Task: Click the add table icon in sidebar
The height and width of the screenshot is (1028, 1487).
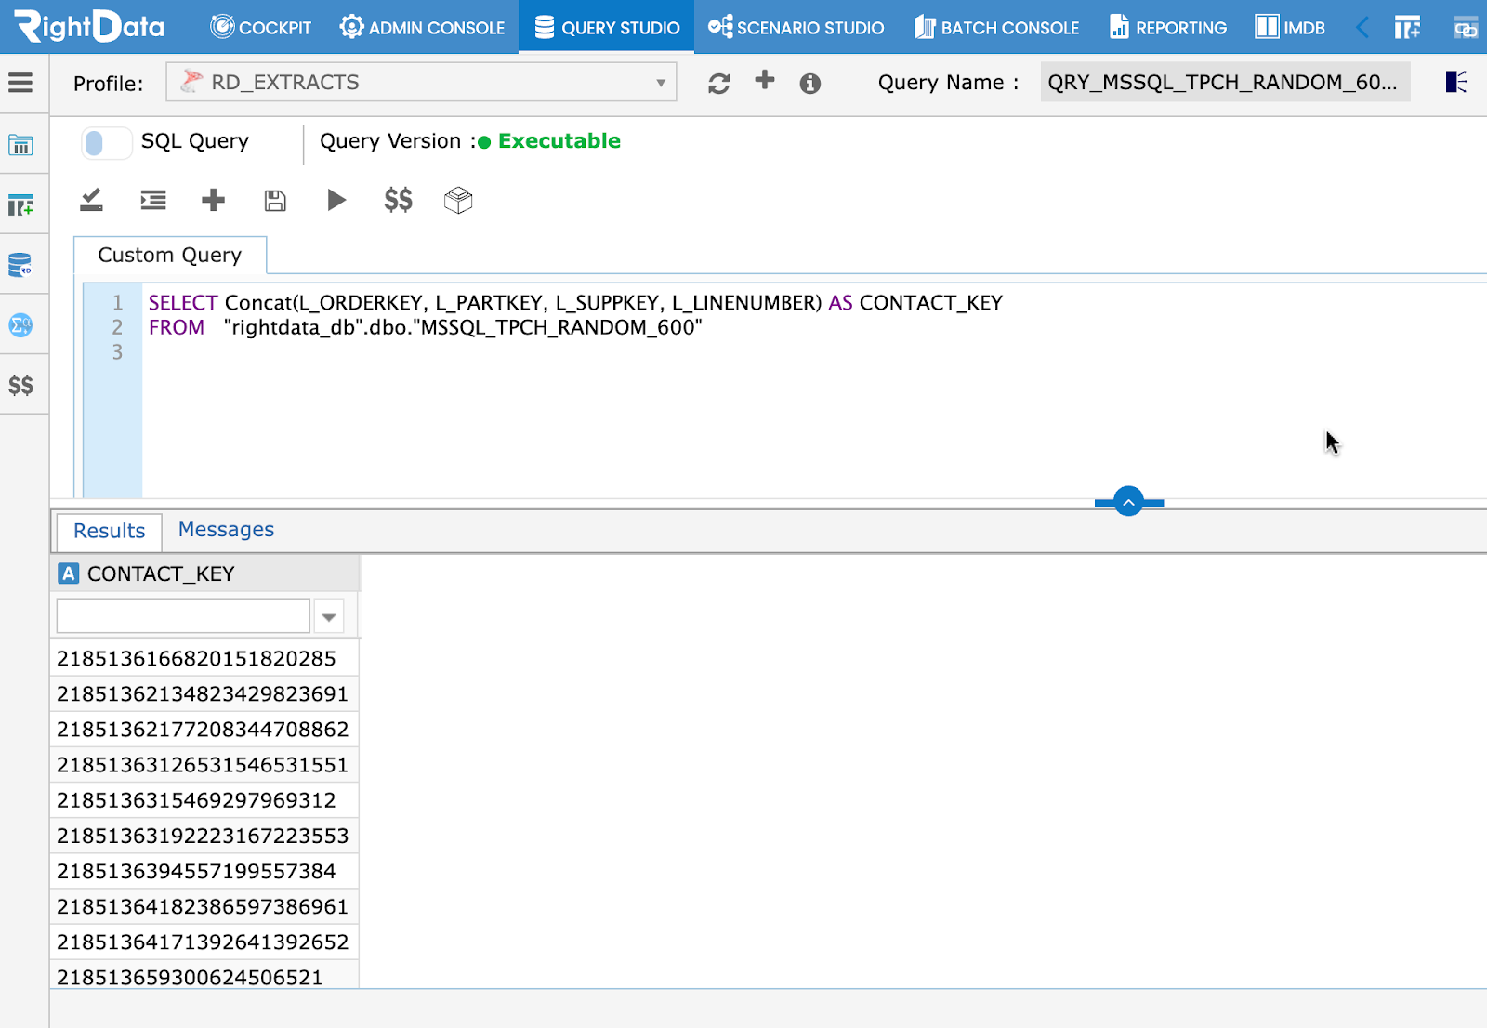Action: point(20,205)
